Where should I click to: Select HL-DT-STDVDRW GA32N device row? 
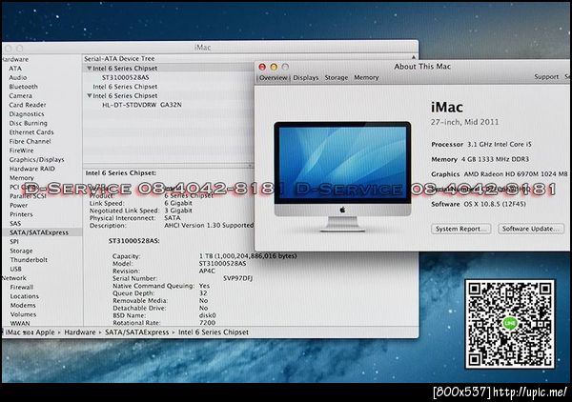[141, 105]
